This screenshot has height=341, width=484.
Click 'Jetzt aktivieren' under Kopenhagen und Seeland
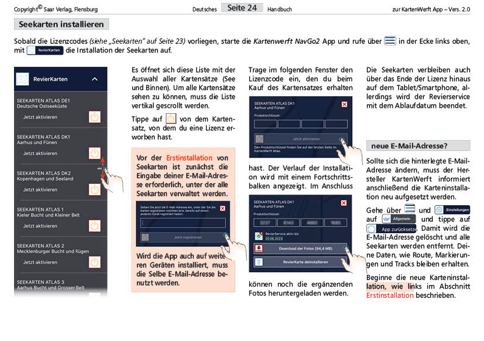[40, 189]
